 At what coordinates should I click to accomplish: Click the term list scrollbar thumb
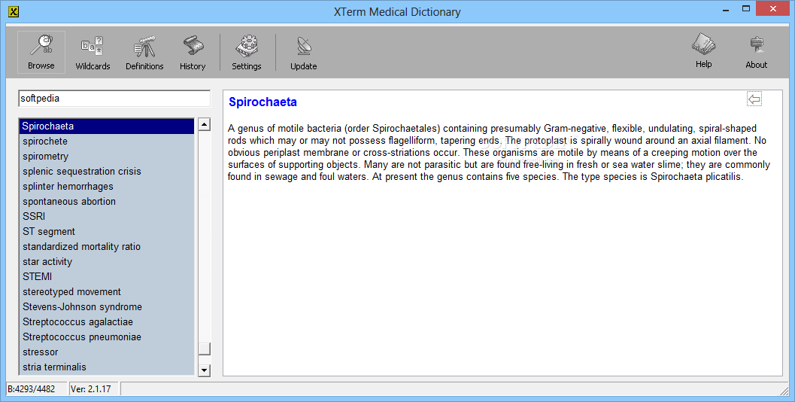point(205,349)
